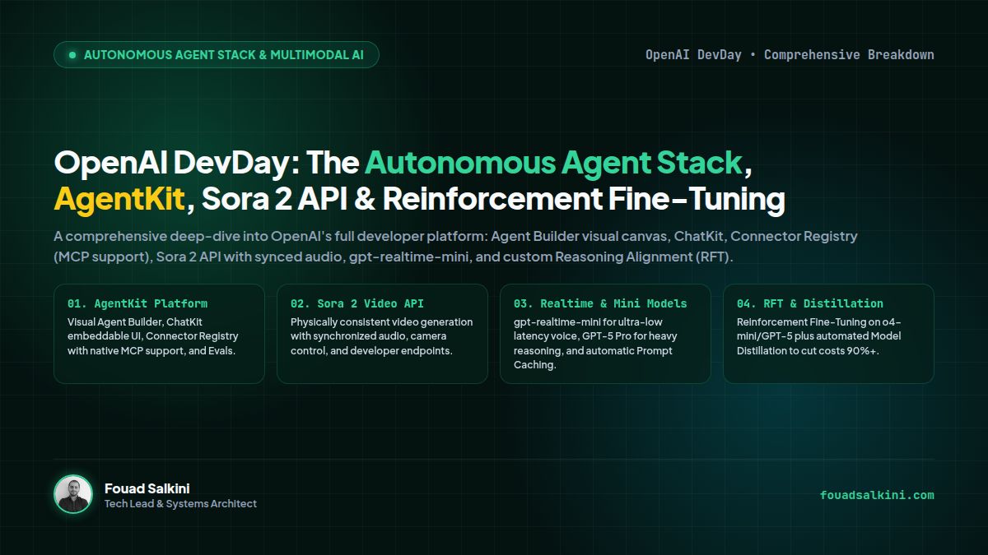
Task: Click the green dot in the top badge
Action: click(x=72, y=55)
